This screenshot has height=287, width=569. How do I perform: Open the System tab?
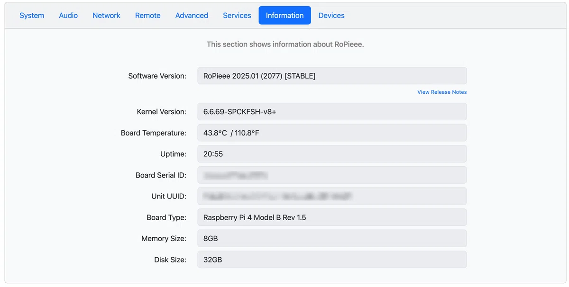tap(32, 16)
